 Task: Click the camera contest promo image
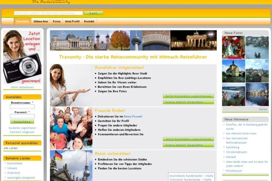tap(22, 57)
